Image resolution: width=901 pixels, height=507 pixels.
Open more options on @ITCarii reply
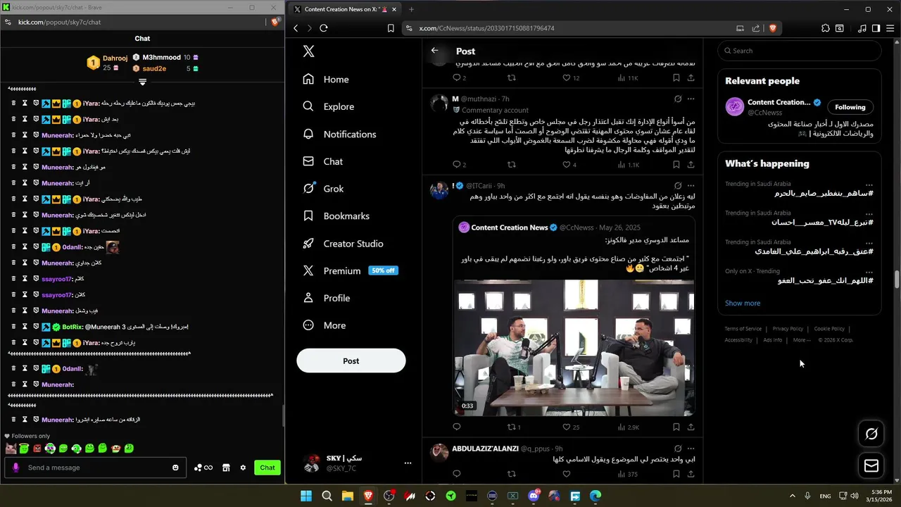click(691, 186)
